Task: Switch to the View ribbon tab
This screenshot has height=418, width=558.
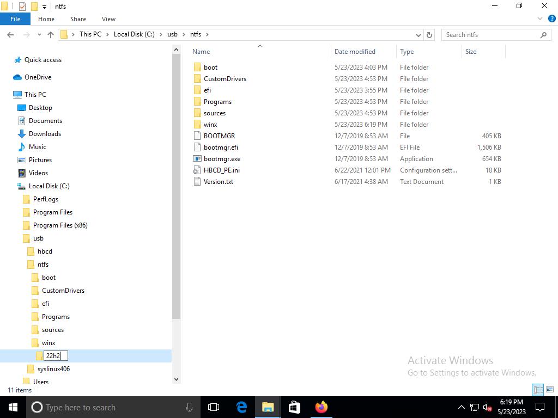Action: pyautogui.click(x=108, y=19)
